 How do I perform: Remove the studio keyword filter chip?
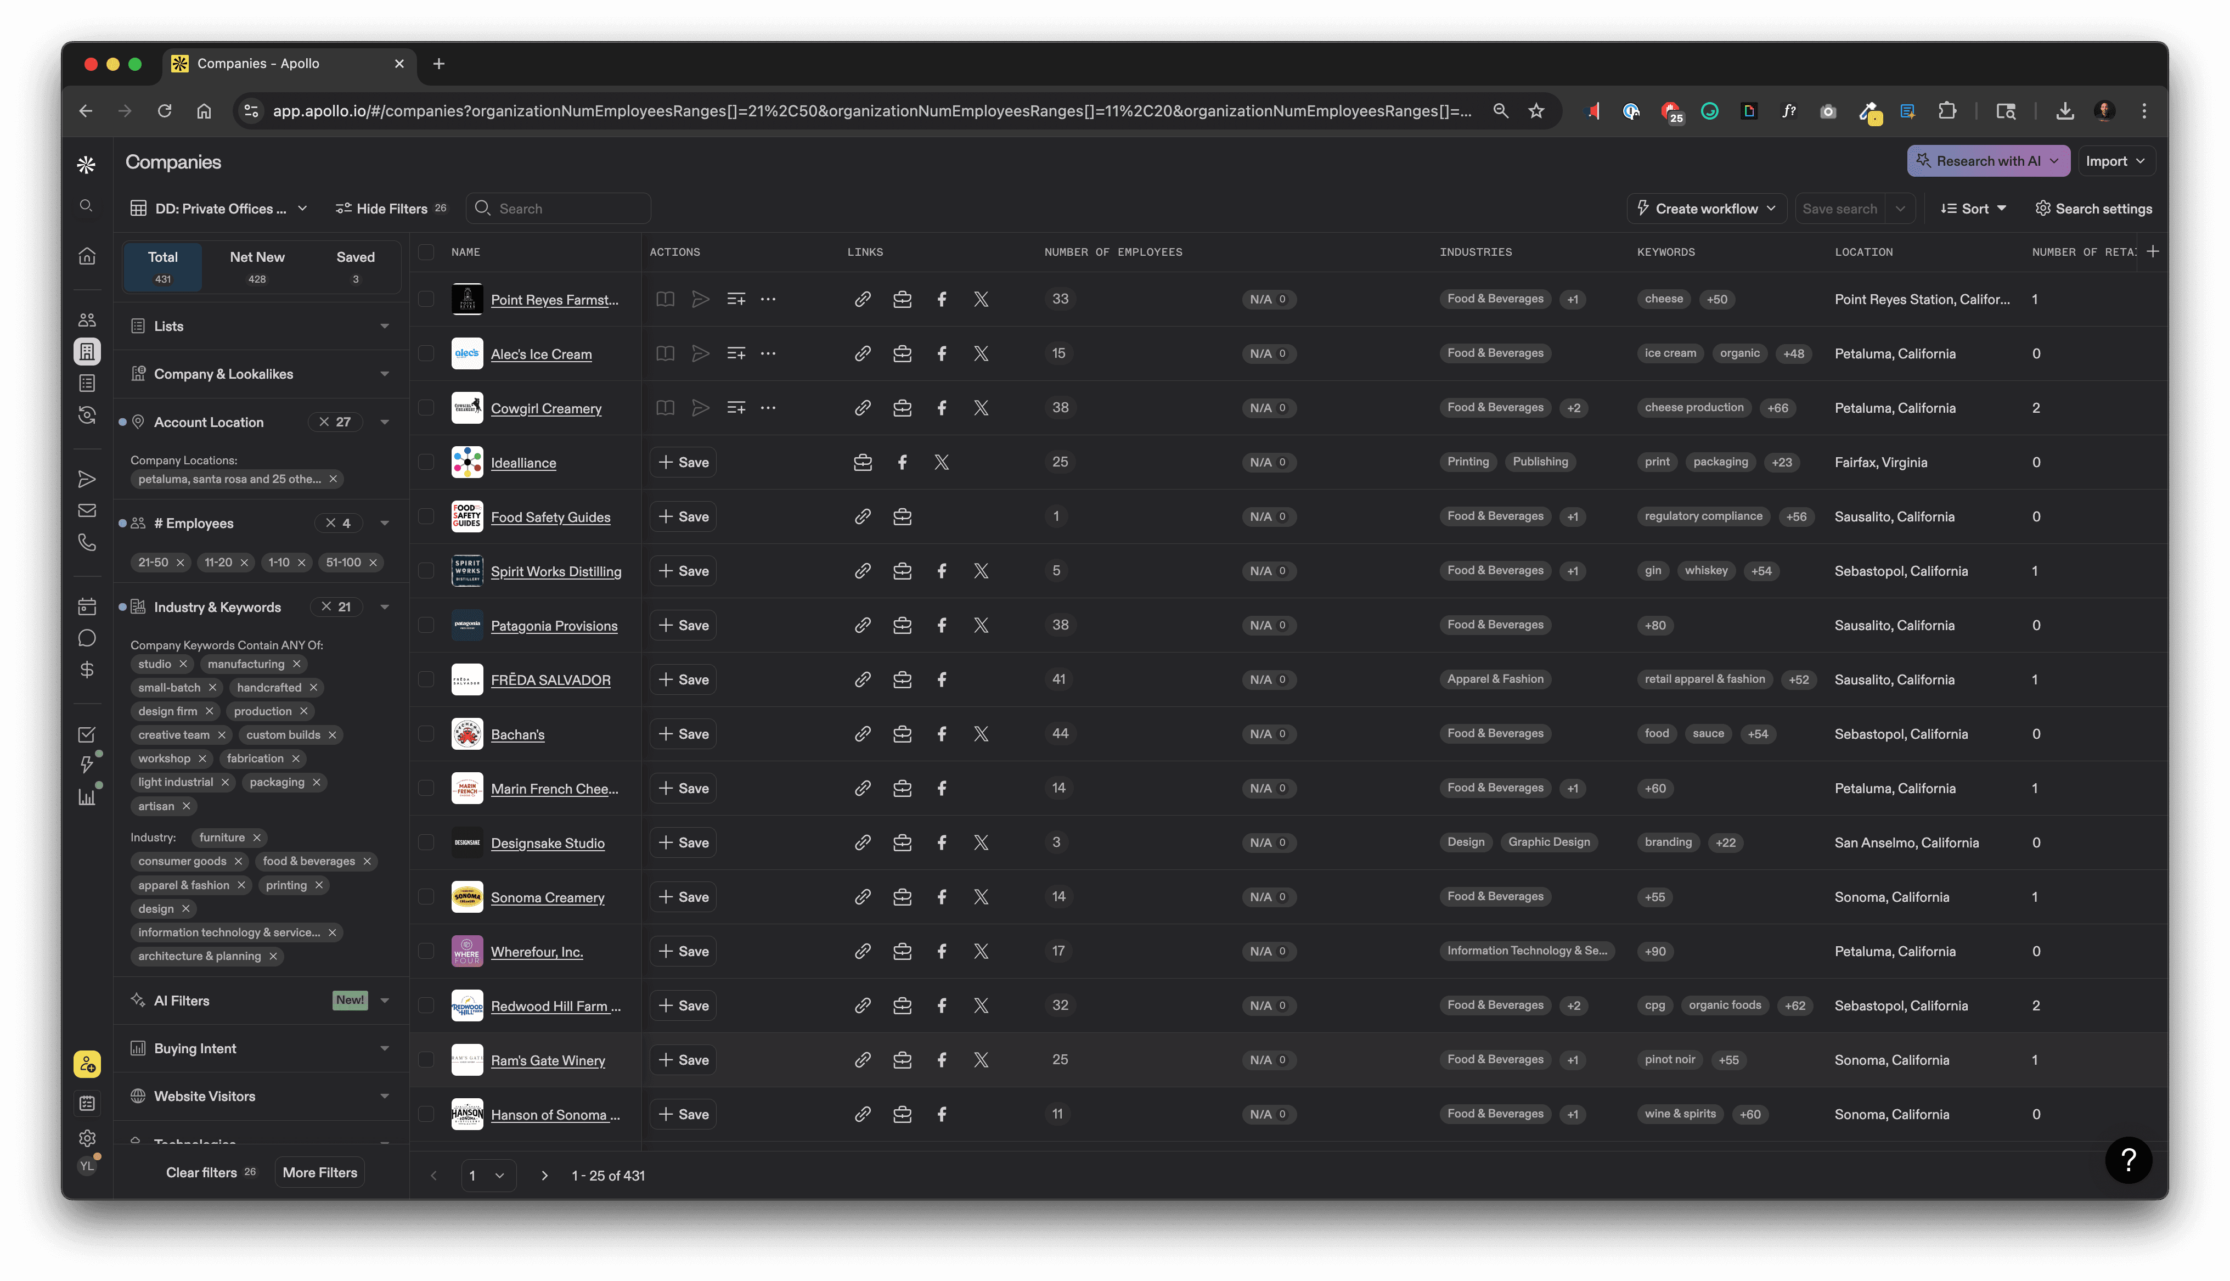point(183,664)
